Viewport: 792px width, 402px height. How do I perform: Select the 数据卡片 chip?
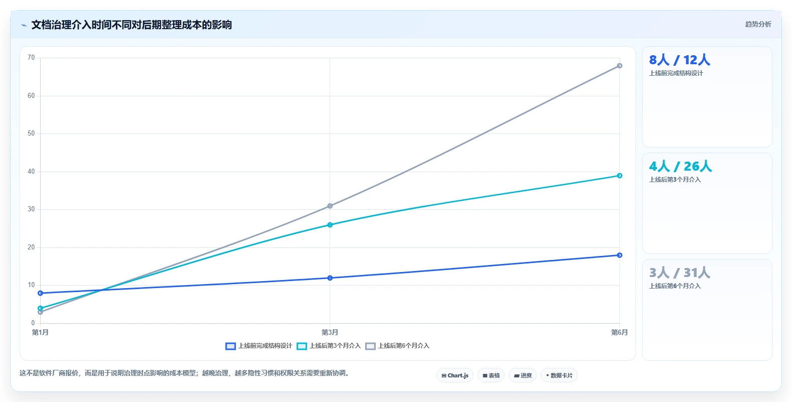559,375
